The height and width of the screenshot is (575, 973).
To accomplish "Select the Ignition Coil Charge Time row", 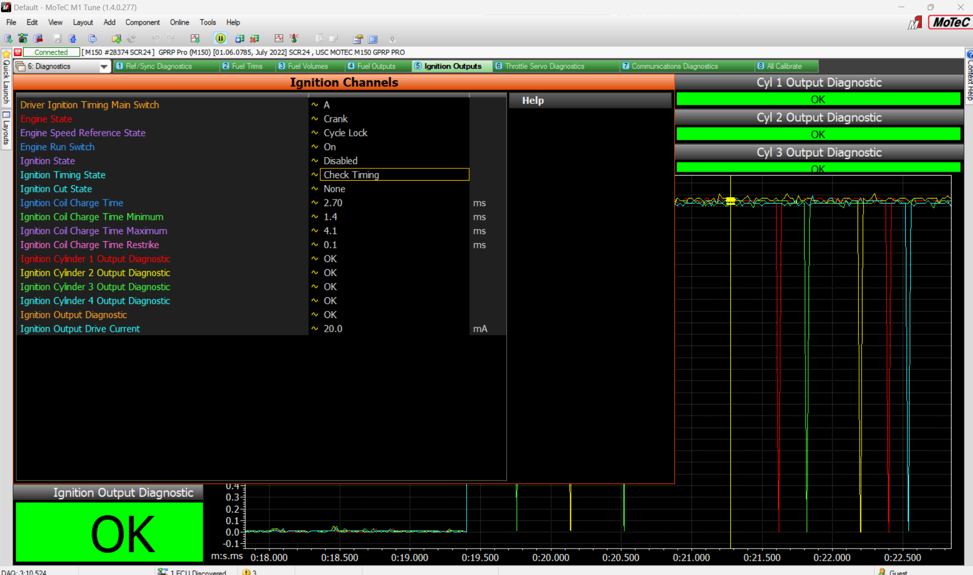I will point(72,203).
